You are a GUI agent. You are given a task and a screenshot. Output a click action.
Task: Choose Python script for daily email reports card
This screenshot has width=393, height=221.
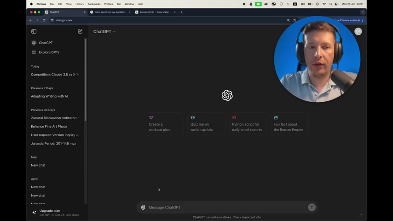coord(248,124)
